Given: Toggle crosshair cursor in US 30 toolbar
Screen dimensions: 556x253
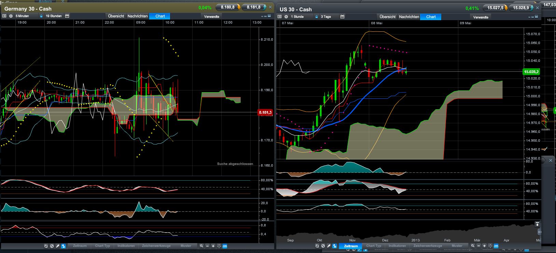Looking at the screenshot, I should pyautogui.click(x=490, y=246).
